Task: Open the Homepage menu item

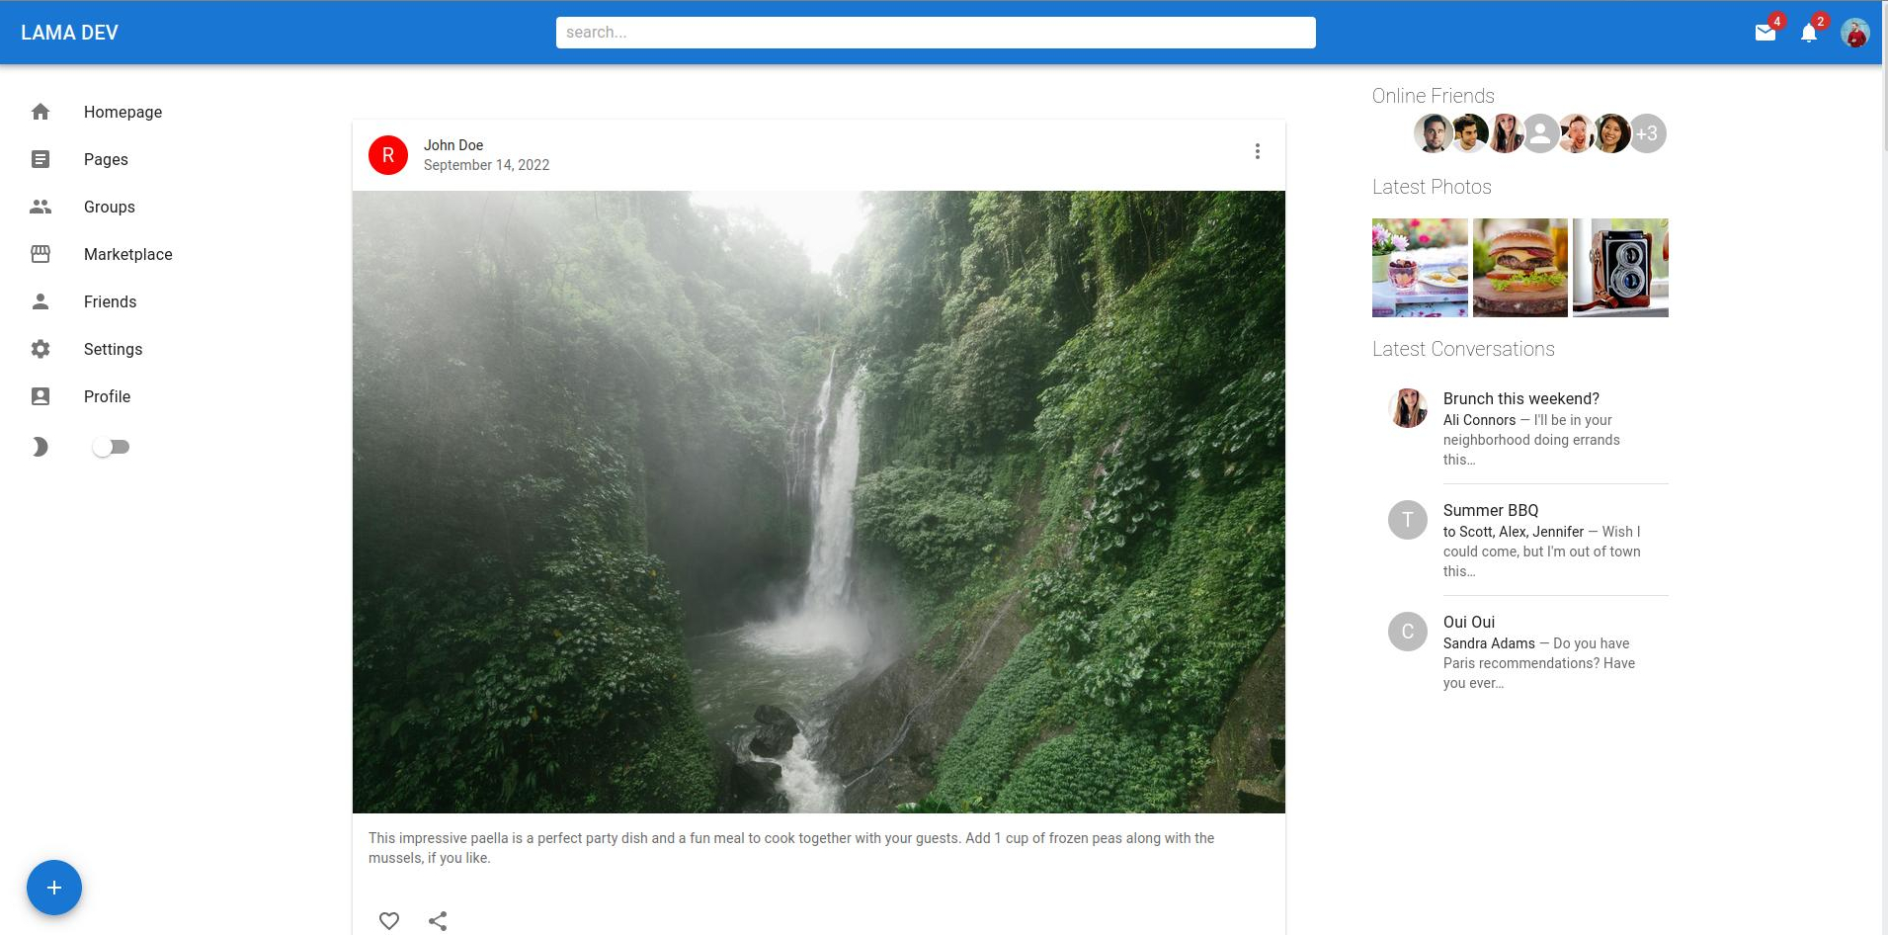Action: tap(123, 112)
